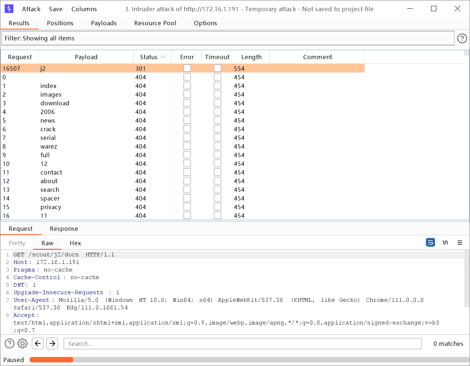The image size is (470, 366).
Task: Click the Status column sort arrow
Action: (163, 57)
